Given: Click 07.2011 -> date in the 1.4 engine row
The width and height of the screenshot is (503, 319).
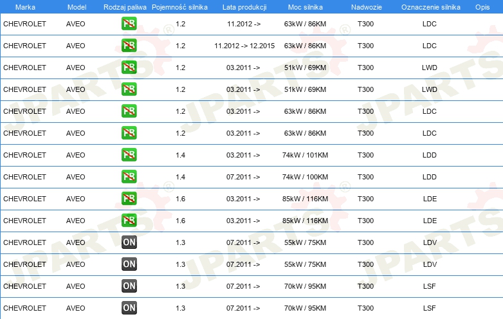Looking at the screenshot, I should [x=243, y=177].
